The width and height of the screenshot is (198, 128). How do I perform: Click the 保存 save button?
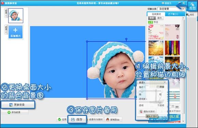pos(77,119)
